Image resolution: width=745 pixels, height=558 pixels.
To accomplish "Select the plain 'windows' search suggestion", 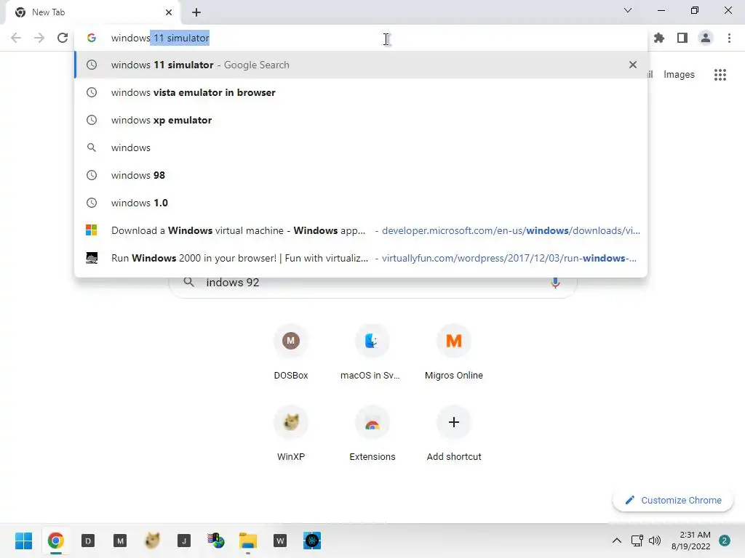I will (361, 147).
